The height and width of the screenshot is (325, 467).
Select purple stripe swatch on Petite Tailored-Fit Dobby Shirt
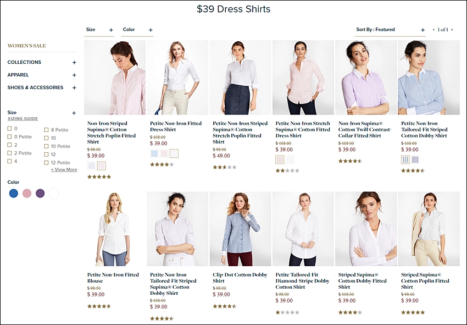tap(415, 159)
